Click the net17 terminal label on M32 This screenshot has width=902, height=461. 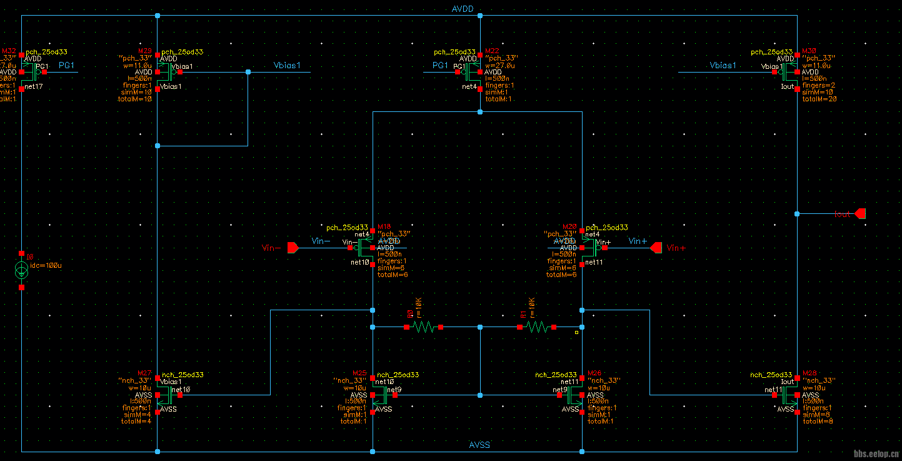(34, 86)
